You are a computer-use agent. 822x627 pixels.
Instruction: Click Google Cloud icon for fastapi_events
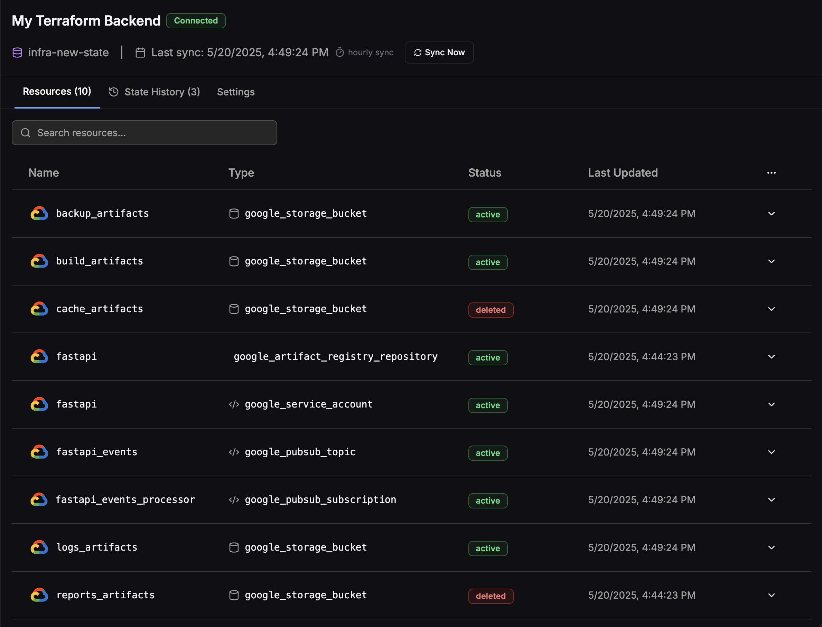[39, 452]
